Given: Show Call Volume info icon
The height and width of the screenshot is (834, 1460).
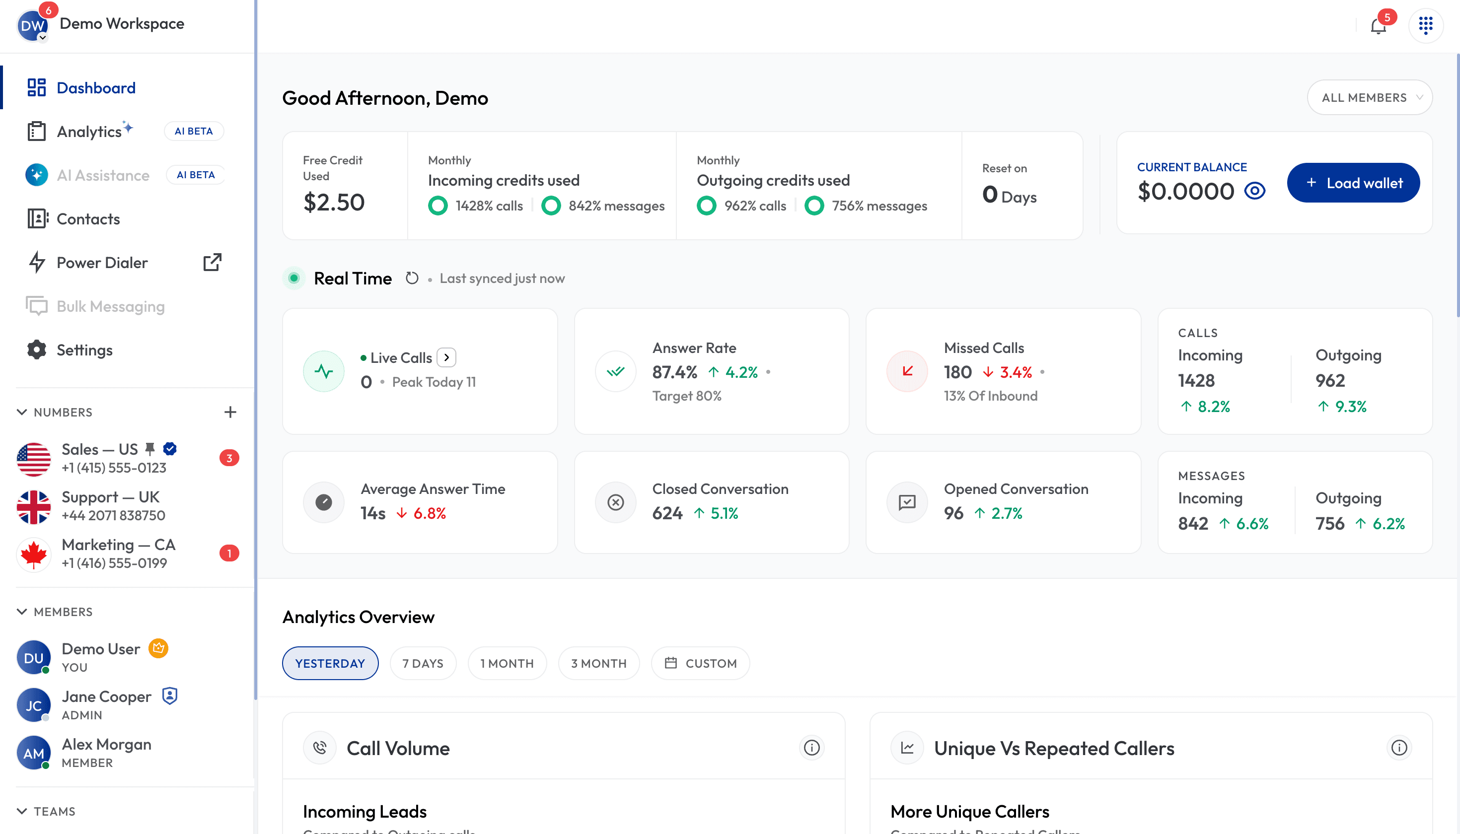Looking at the screenshot, I should (x=811, y=748).
